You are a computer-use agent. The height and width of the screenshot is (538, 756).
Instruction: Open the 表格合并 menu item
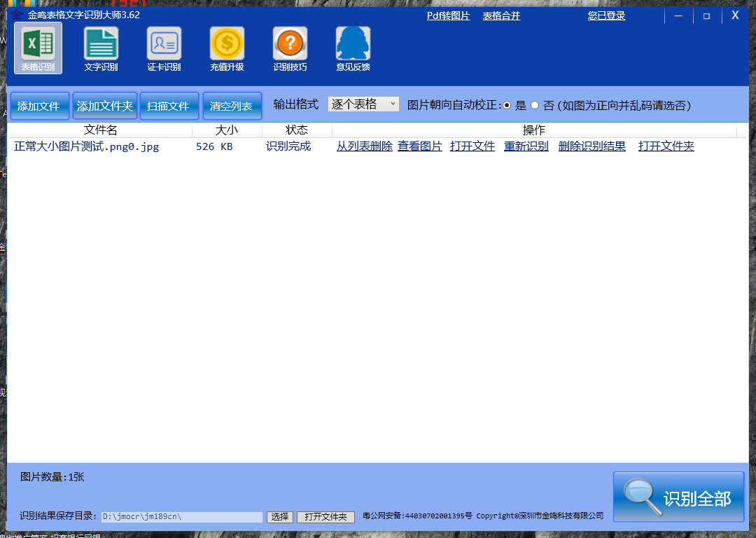501,16
